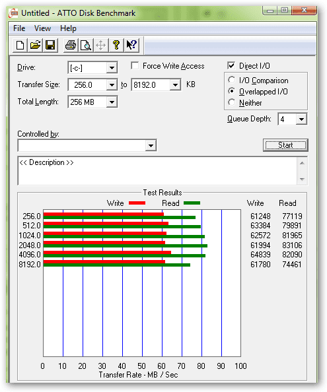Click the red Write legend swatch
327x392 pixels.
click(x=137, y=203)
